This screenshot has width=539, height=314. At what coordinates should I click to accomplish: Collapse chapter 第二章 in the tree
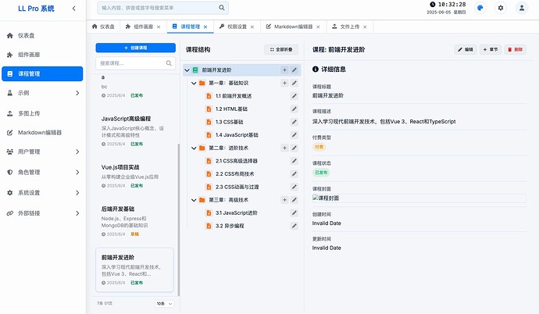pos(194,148)
